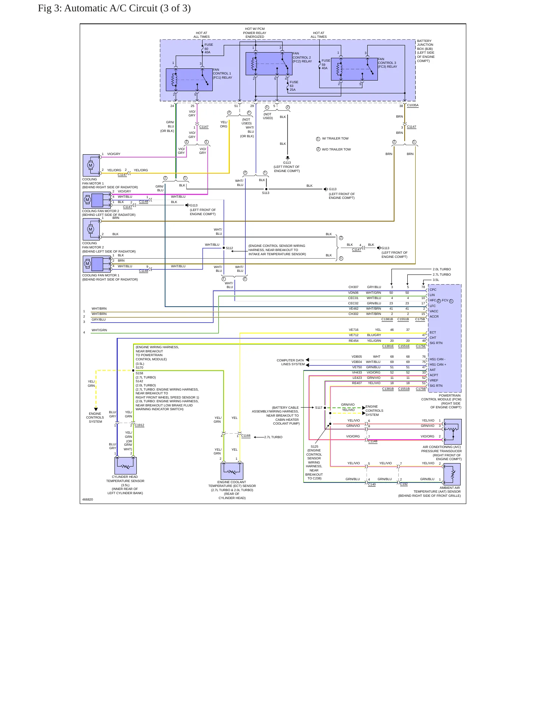Image resolution: width=546 pixels, height=707 pixels.
Task: Select the C192 connector label
Action: coord(404,484)
